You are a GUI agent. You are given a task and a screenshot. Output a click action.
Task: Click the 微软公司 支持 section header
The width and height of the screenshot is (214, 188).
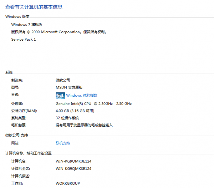tap(17, 135)
